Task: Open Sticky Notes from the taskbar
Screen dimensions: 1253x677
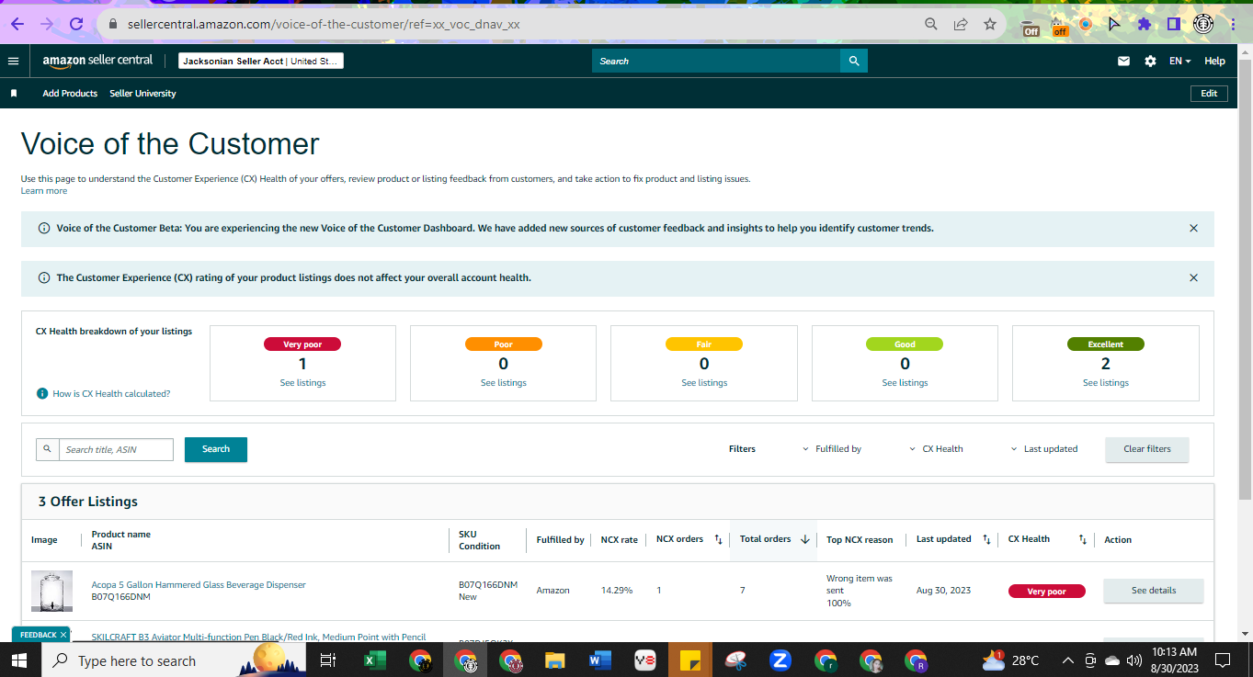Action: 691,660
